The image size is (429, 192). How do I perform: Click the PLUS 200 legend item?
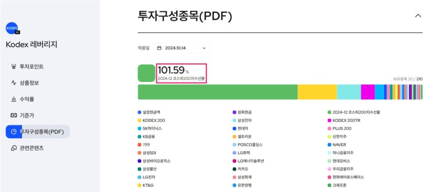[x=340, y=128]
